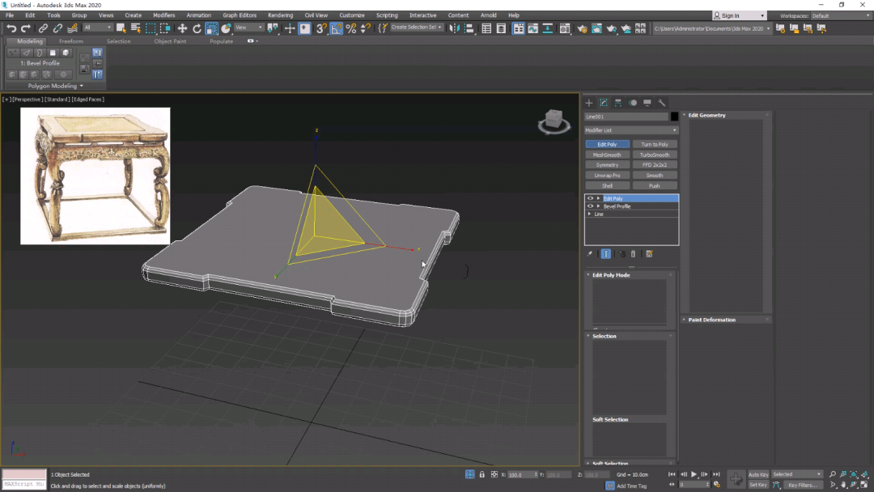Click the Remove Modifier trash icon

pos(634,254)
